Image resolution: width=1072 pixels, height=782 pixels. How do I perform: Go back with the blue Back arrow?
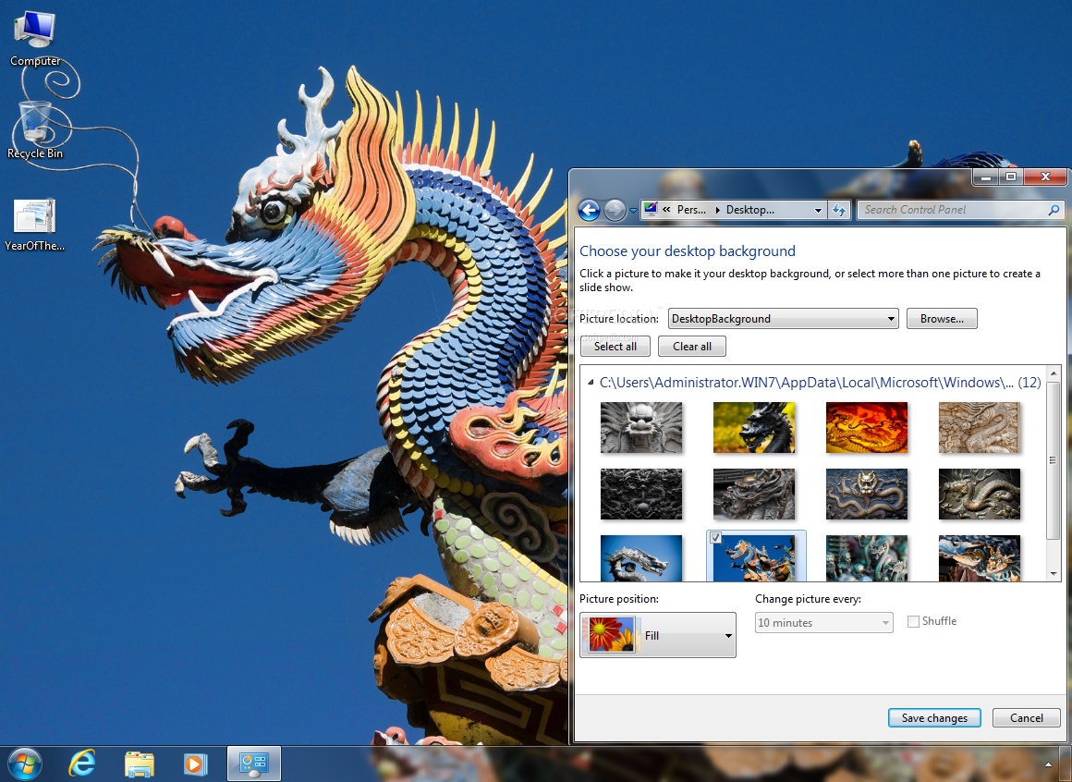589,210
